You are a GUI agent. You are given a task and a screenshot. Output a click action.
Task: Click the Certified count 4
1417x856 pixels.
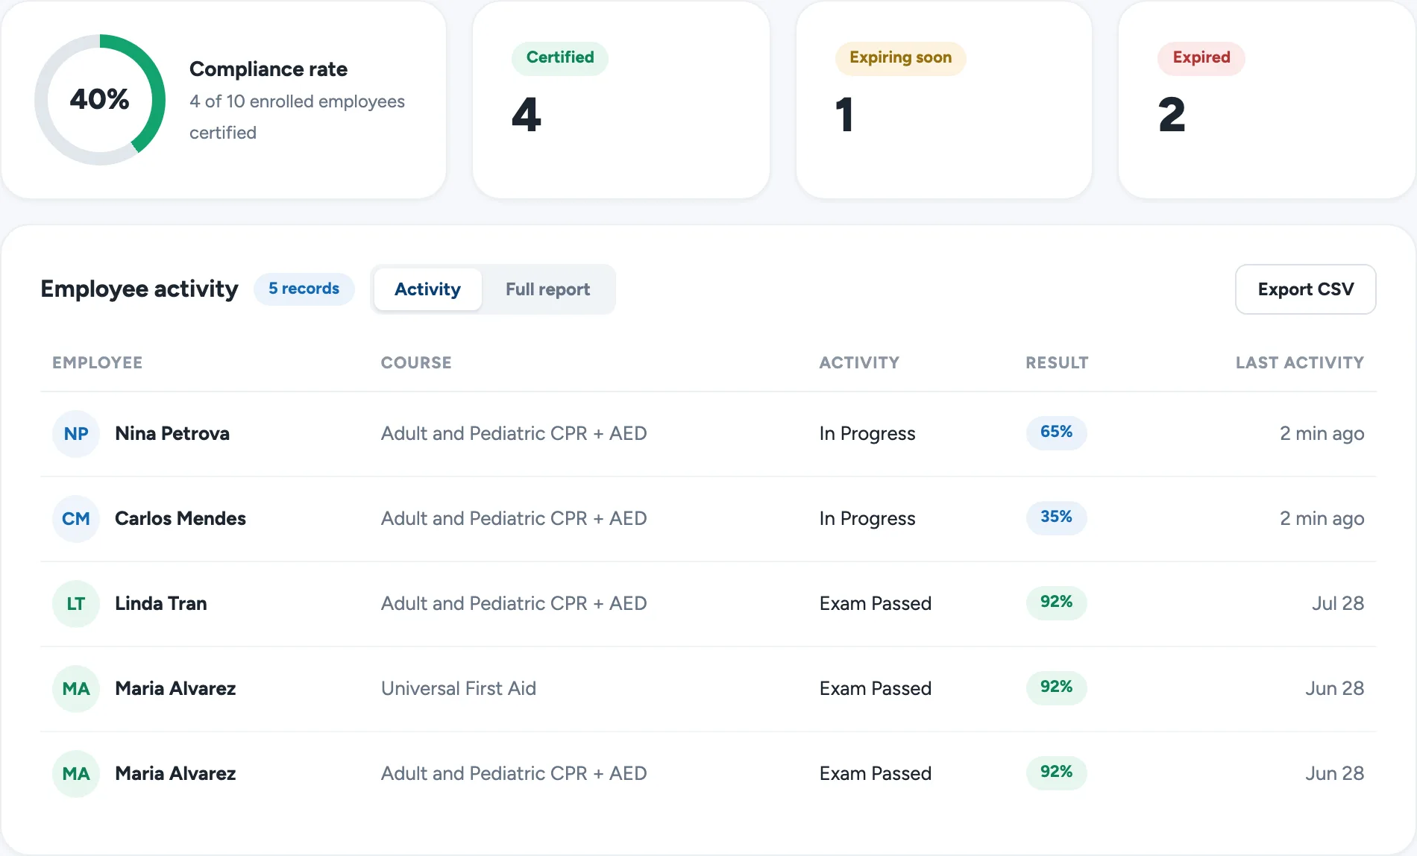[x=527, y=115]
